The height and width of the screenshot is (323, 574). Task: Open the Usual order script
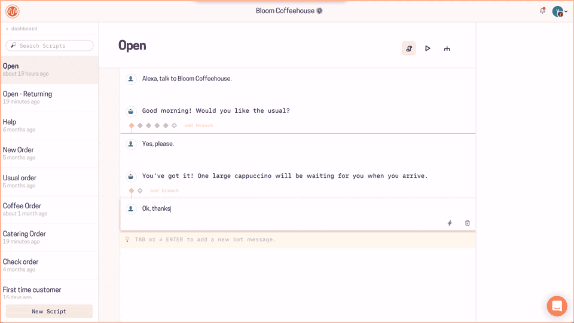point(50,182)
